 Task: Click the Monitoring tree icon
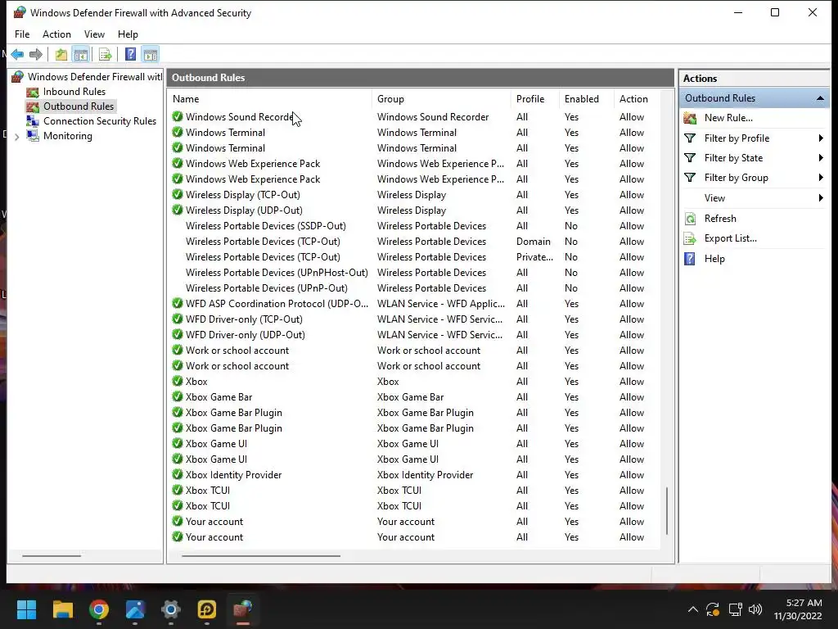coord(33,136)
